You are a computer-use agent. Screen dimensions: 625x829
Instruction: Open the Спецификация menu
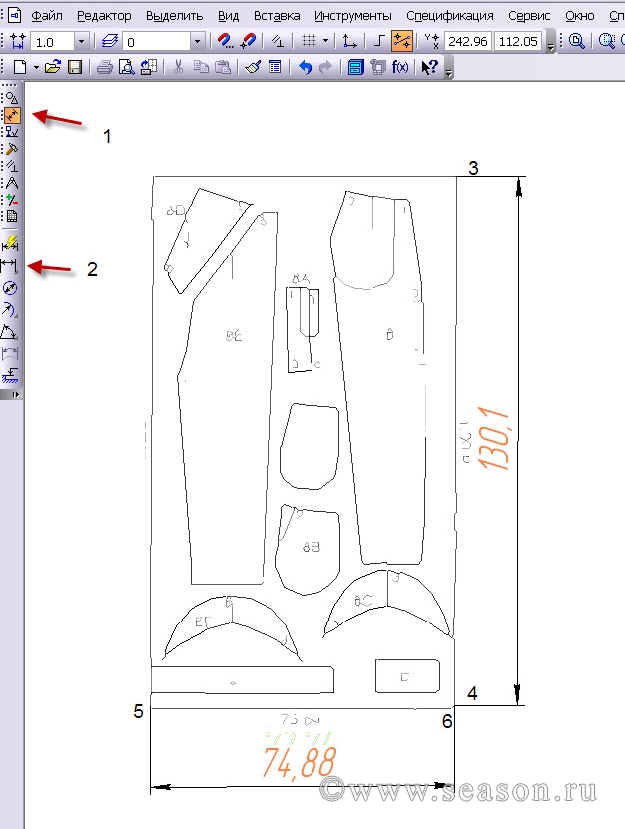(x=450, y=16)
